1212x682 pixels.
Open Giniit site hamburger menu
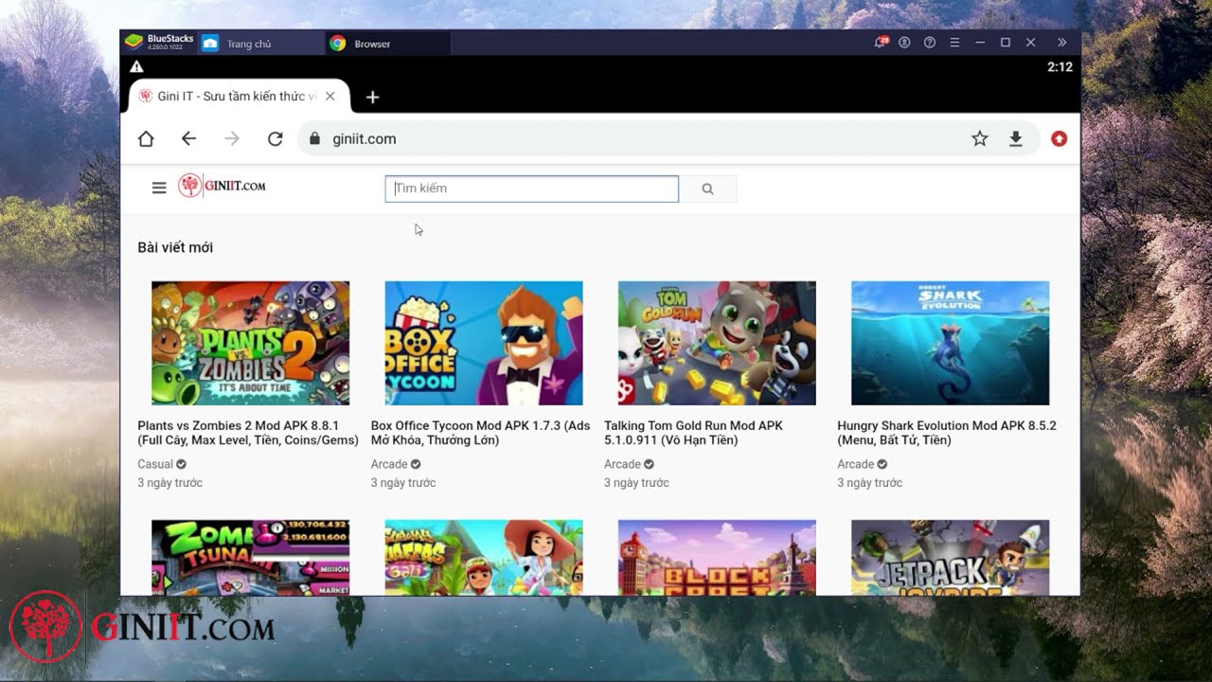coord(159,188)
